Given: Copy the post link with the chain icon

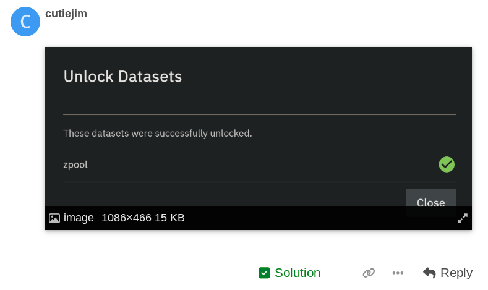Looking at the screenshot, I should point(369,273).
